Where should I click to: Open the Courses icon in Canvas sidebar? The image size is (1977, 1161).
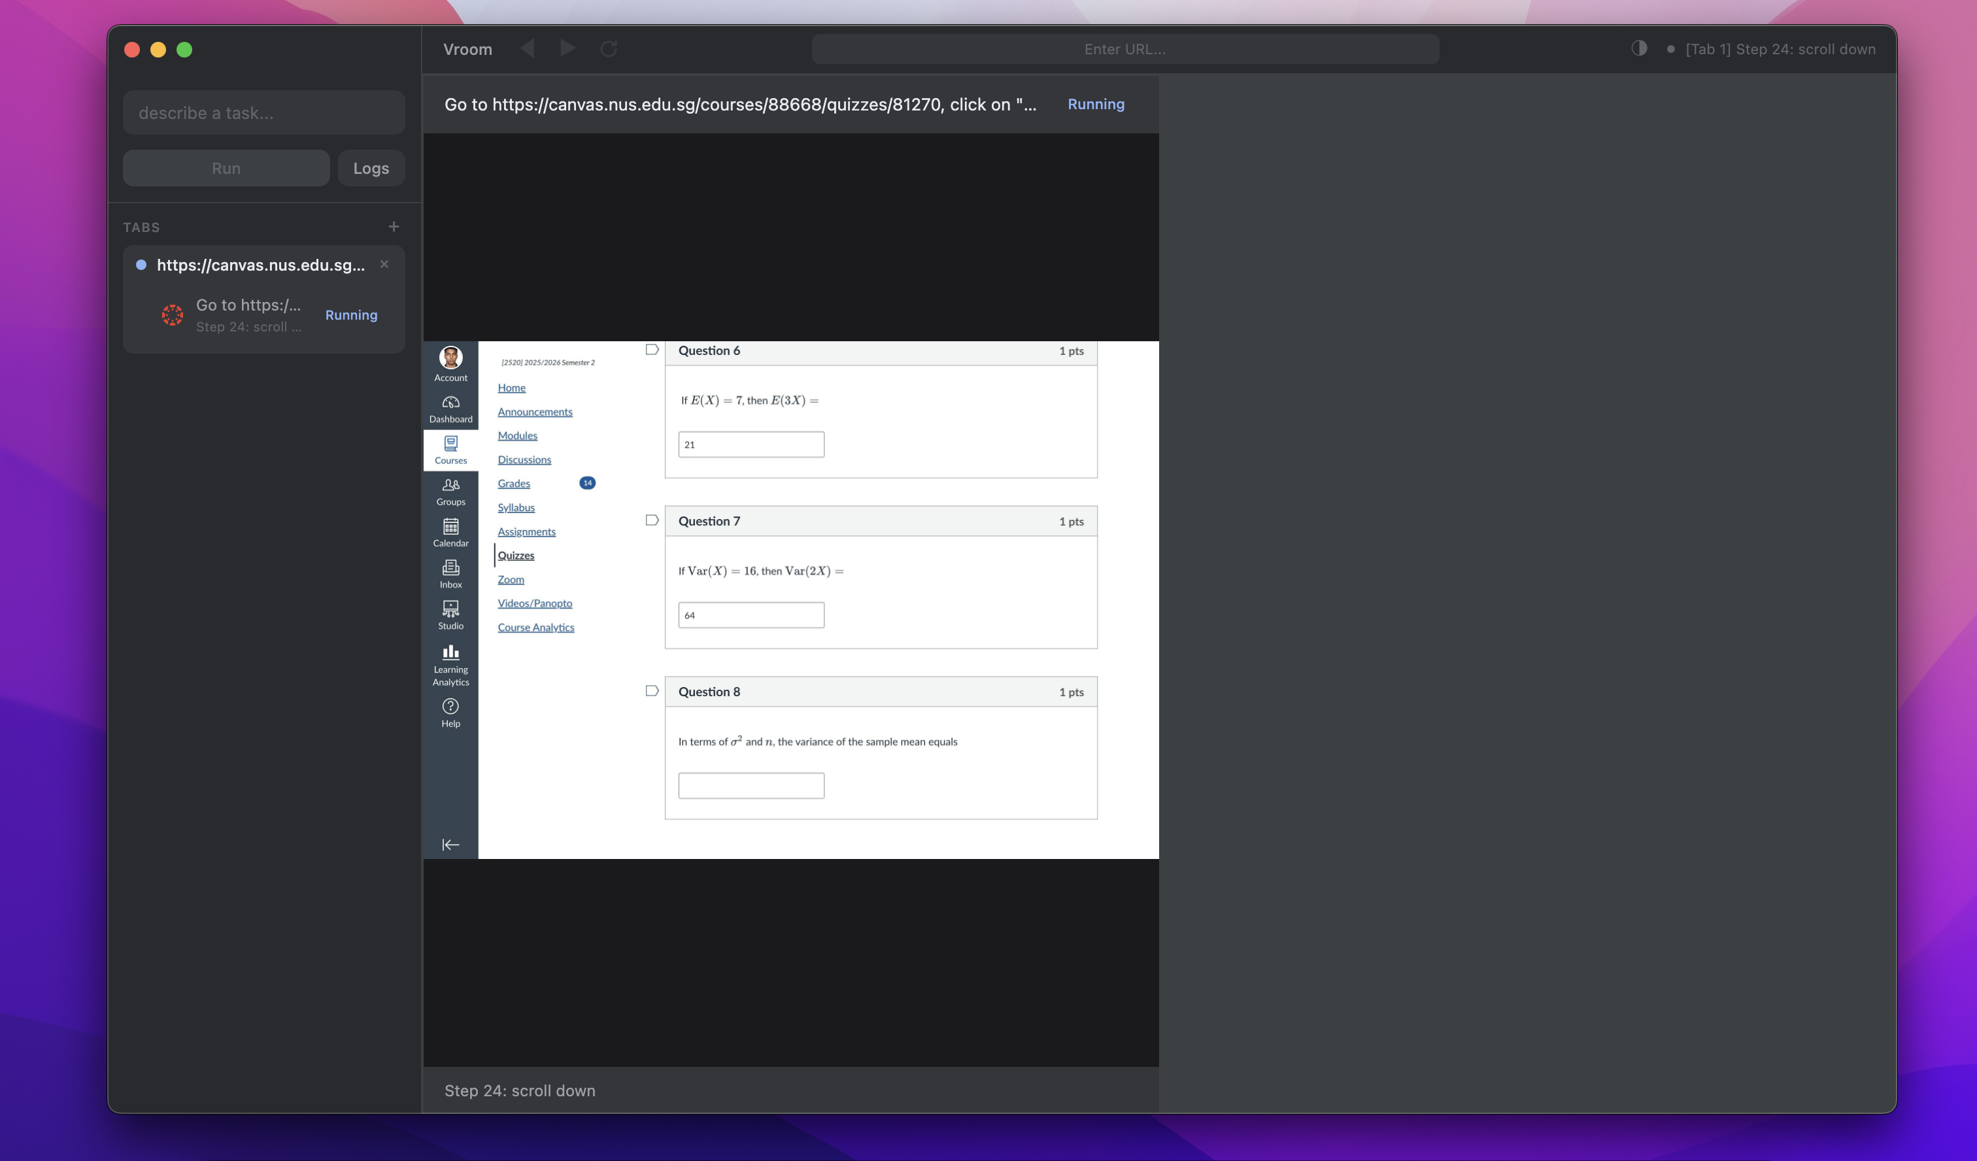click(450, 446)
